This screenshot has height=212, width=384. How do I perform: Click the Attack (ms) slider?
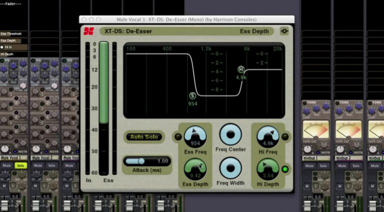[147, 161]
